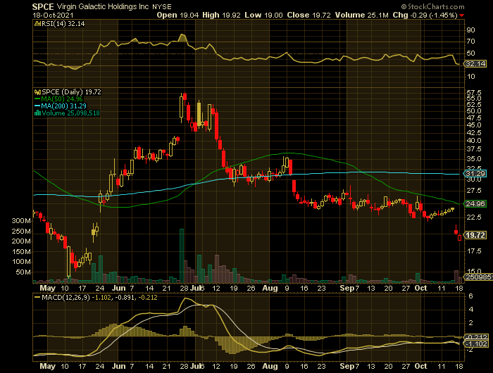Click the last red candlestick on 18 Oct
Viewport: 493px width, 373px height.
(460, 238)
